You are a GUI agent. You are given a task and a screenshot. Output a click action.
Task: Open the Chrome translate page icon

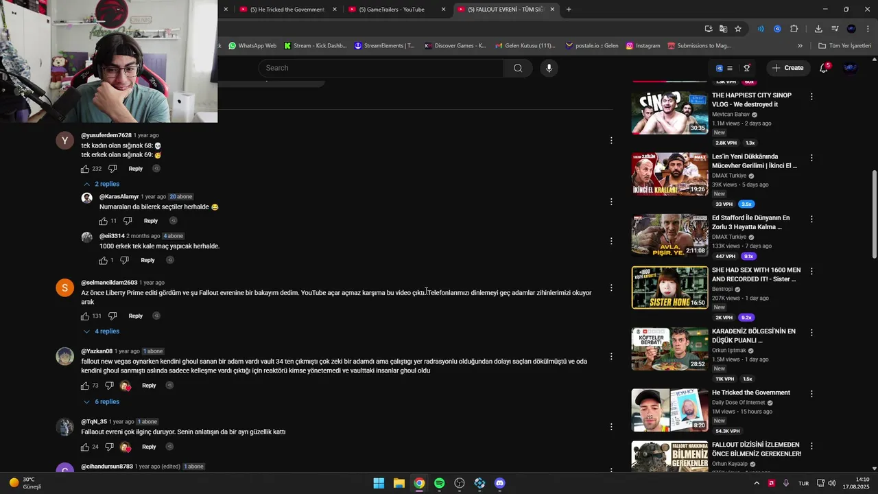(x=723, y=29)
